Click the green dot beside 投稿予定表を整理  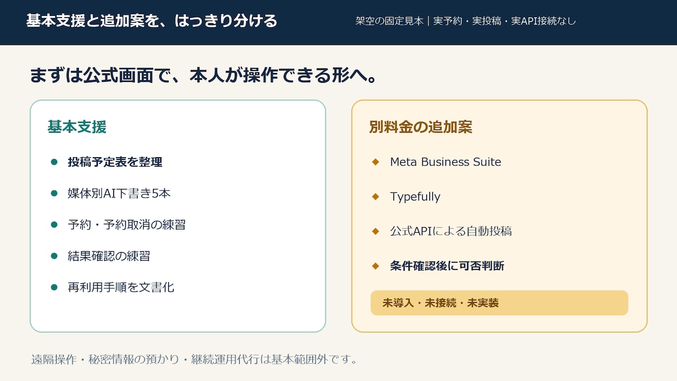coord(54,162)
